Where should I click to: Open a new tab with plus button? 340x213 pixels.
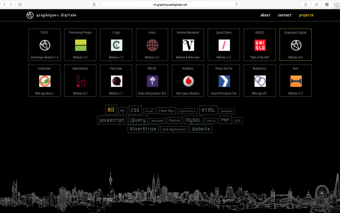[x=337, y=6]
